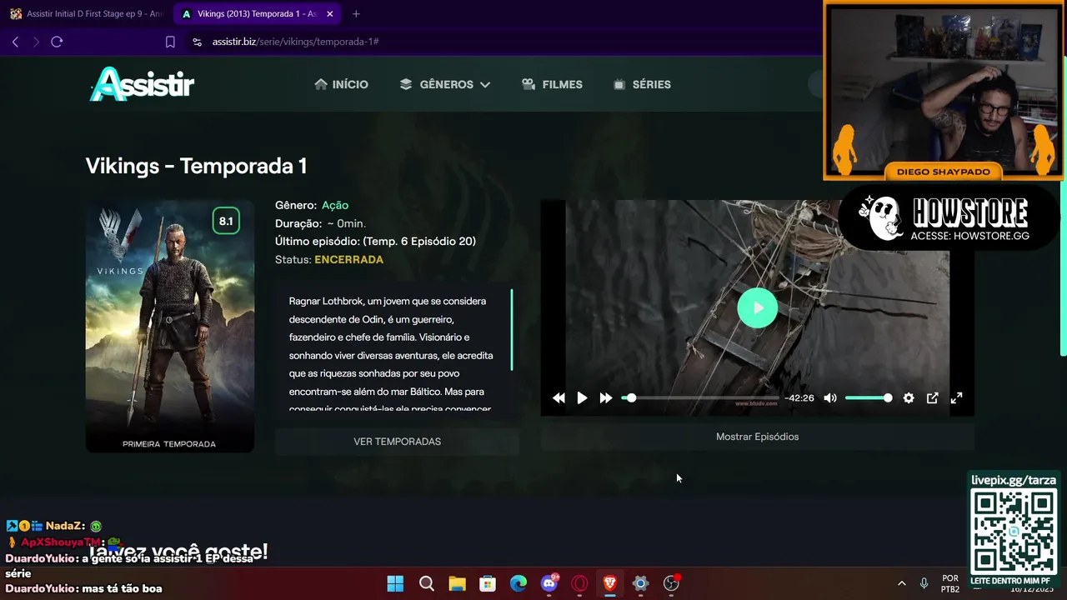Screen dimensions: 1067x600
Task: Open Settings gear app in taskbar
Action: tap(640, 583)
